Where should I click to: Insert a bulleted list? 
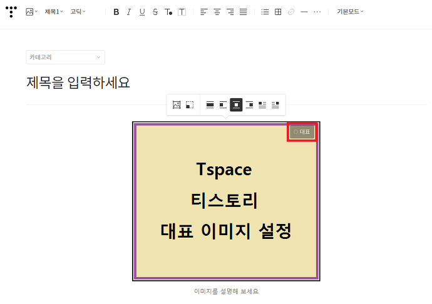(265, 12)
